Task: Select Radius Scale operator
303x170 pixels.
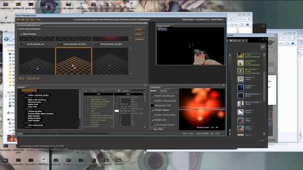Action: [x=33, y=104]
